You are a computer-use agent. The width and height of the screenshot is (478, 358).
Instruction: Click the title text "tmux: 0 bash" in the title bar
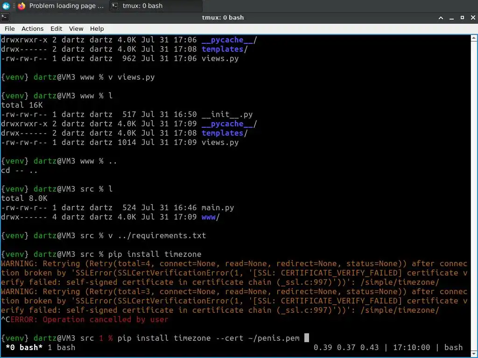point(223,18)
